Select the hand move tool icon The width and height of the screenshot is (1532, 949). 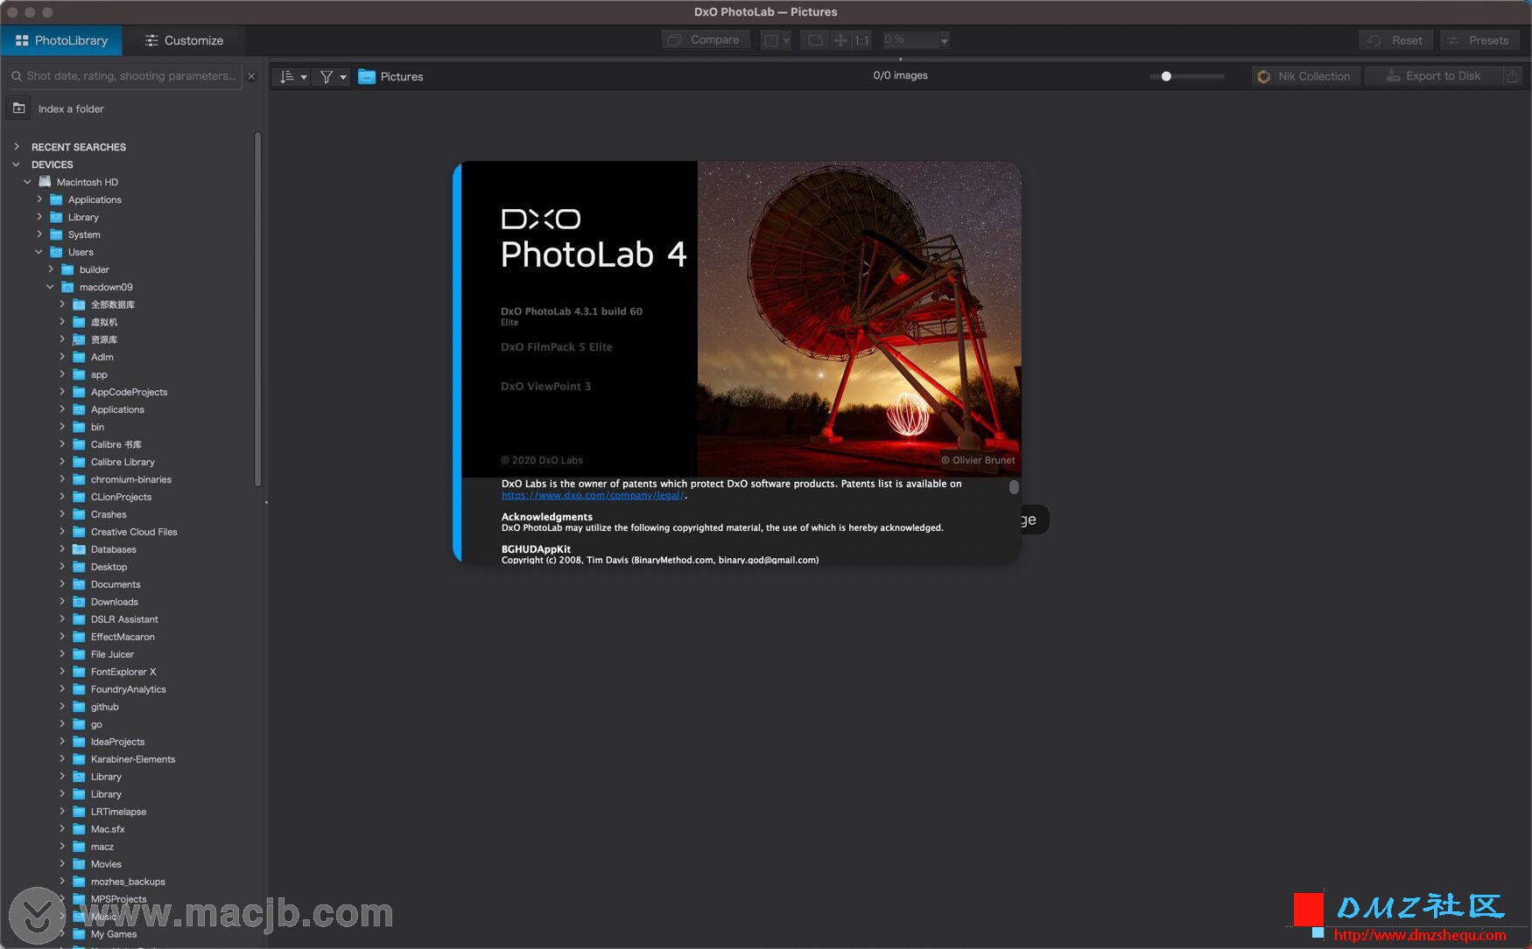[840, 39]
